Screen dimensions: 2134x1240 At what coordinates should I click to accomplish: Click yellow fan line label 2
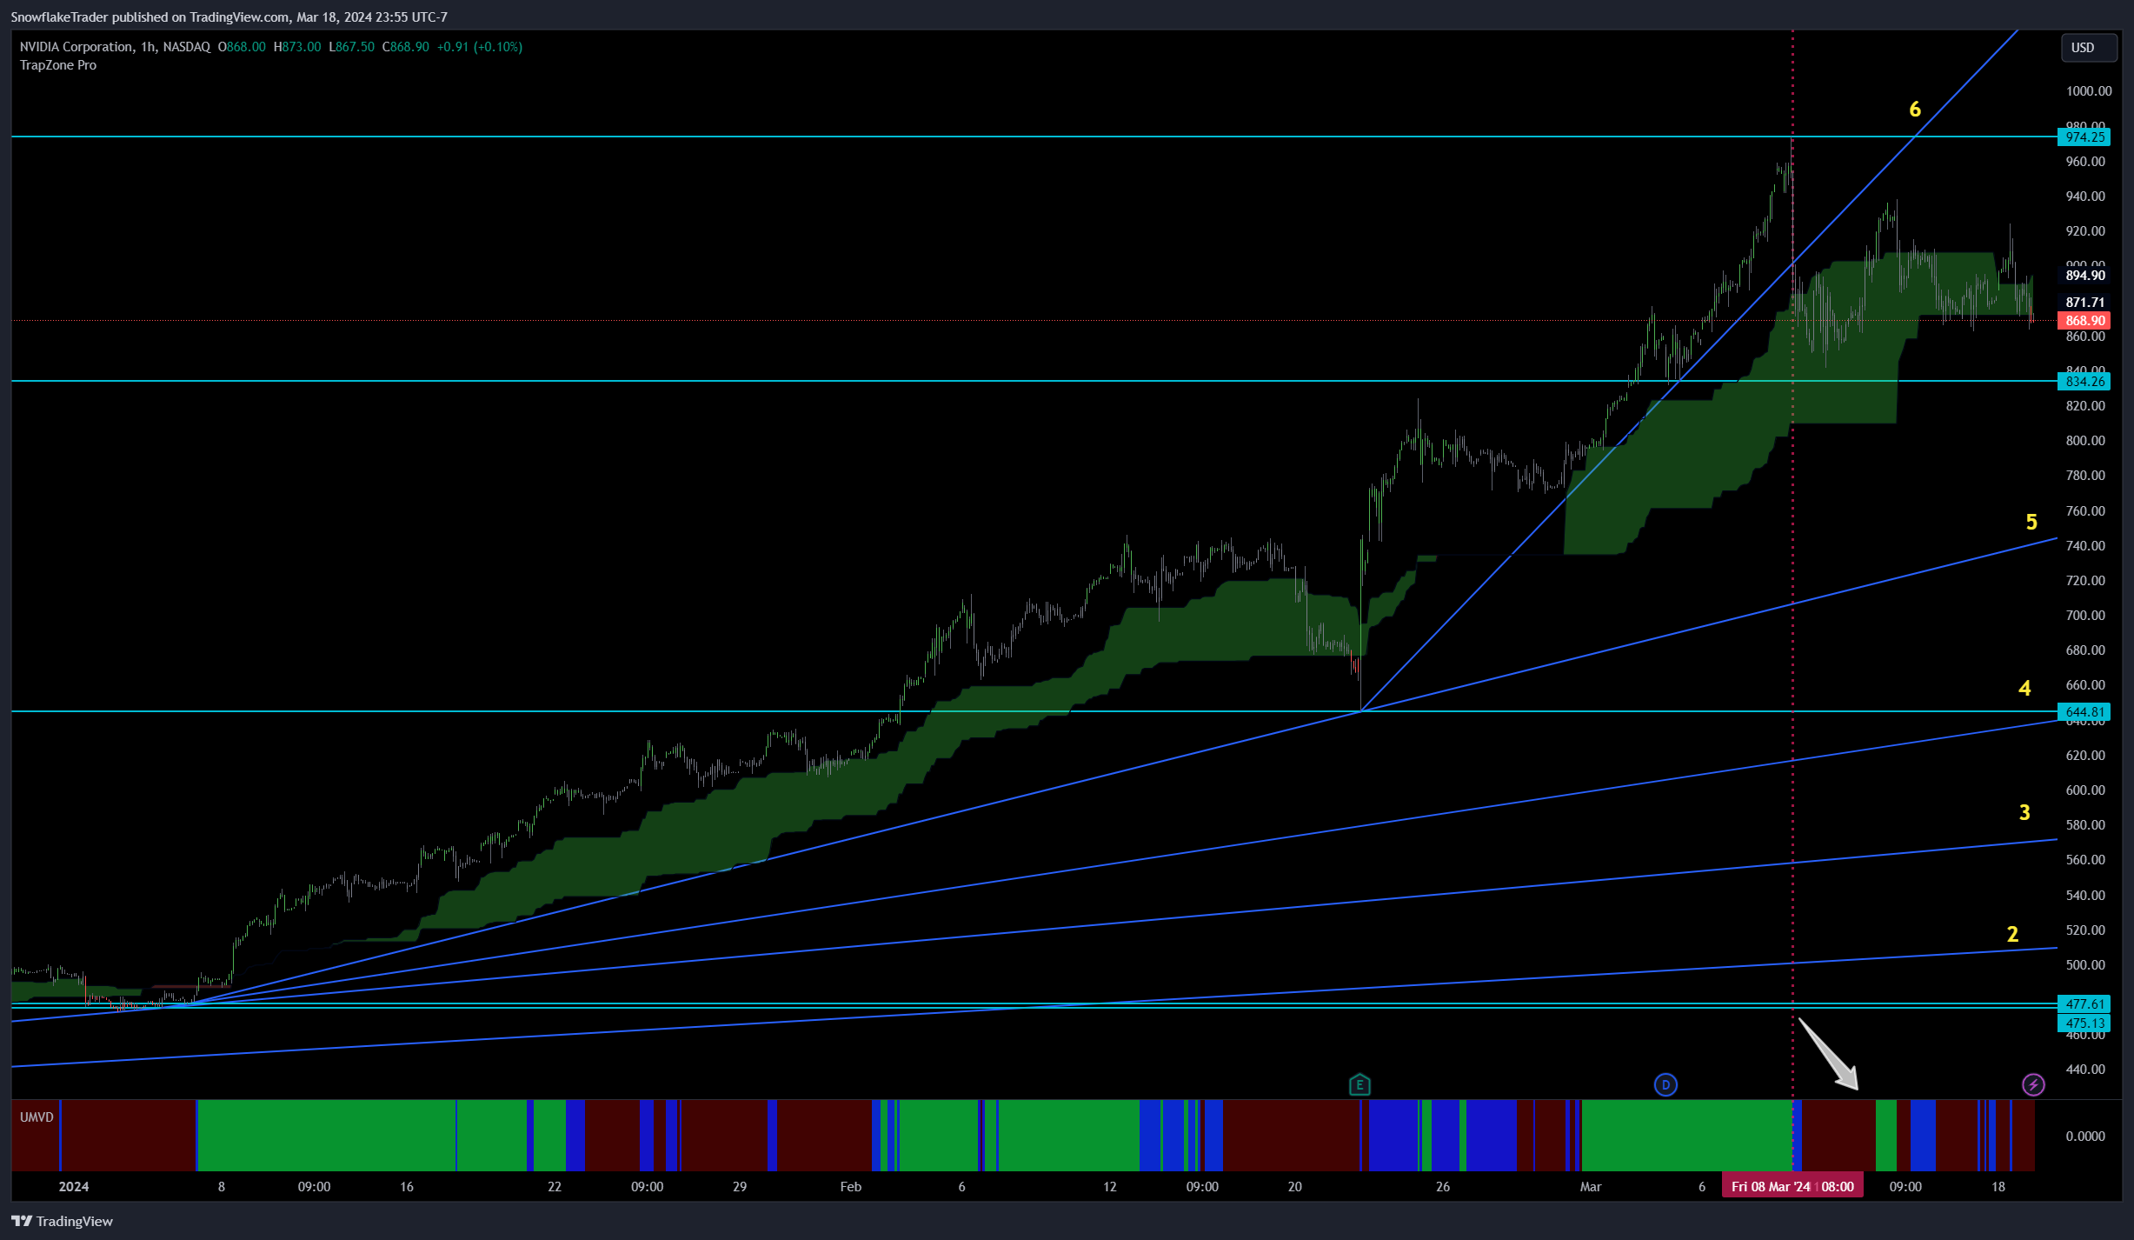(2012, 934)
